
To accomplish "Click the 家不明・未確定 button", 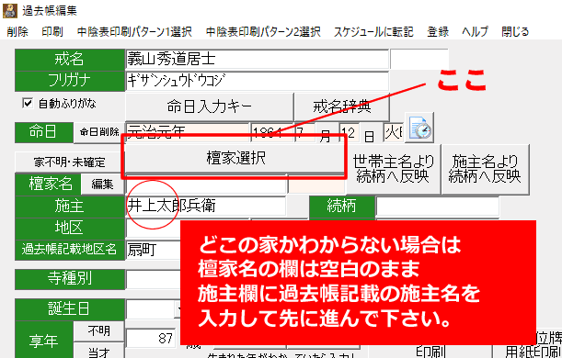I will pyautogui.click(x=70, y=162).
